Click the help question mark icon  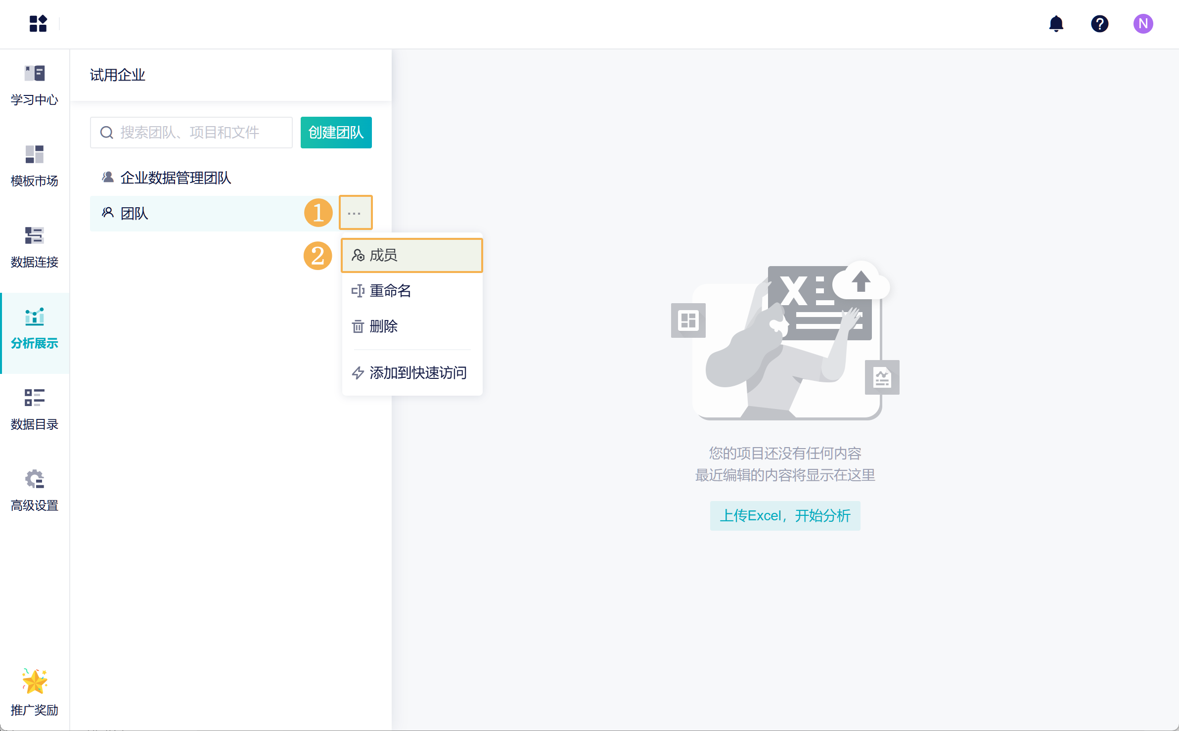(1099, 24)
